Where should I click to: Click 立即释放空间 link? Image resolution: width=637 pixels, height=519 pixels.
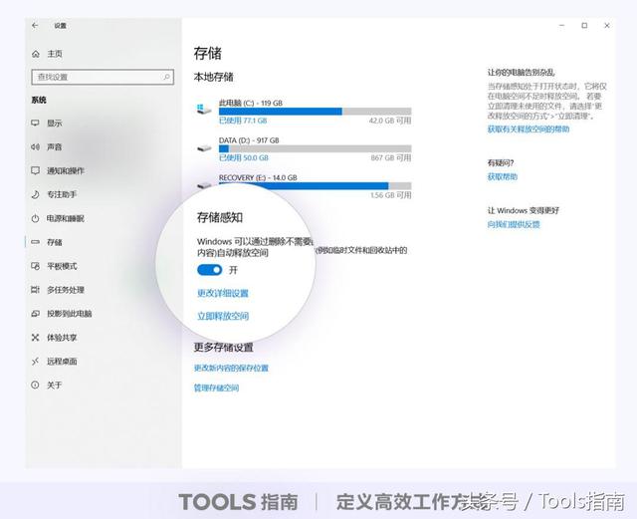click(x=223, y=316)
